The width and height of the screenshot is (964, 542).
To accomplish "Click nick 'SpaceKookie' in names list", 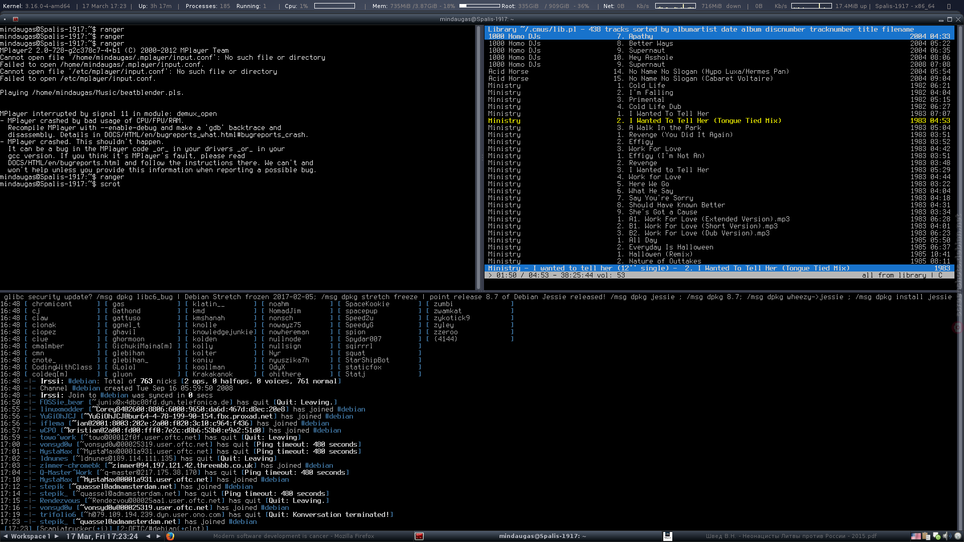I will click(x=368, y=304).
